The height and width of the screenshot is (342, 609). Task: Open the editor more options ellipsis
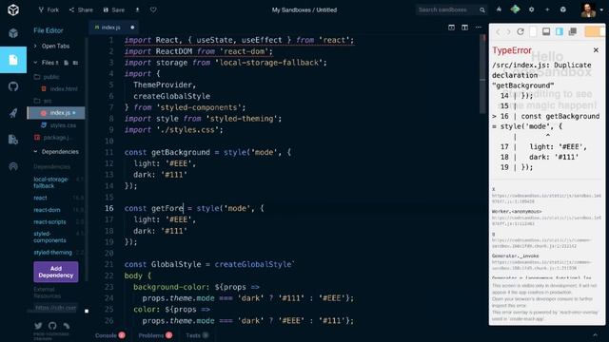click(x=479, y=28)
